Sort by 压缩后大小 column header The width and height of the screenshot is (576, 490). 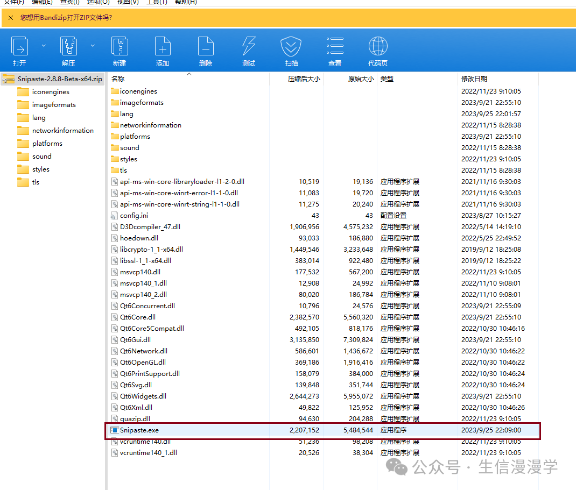(x=304, y=79)
